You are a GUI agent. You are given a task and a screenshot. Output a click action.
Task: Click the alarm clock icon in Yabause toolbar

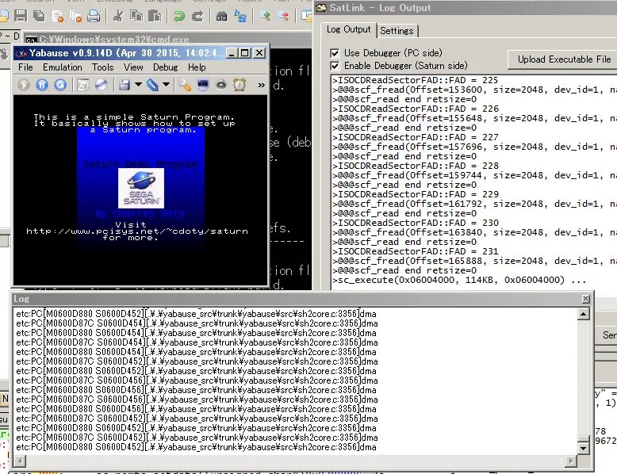tap(240, 85)
